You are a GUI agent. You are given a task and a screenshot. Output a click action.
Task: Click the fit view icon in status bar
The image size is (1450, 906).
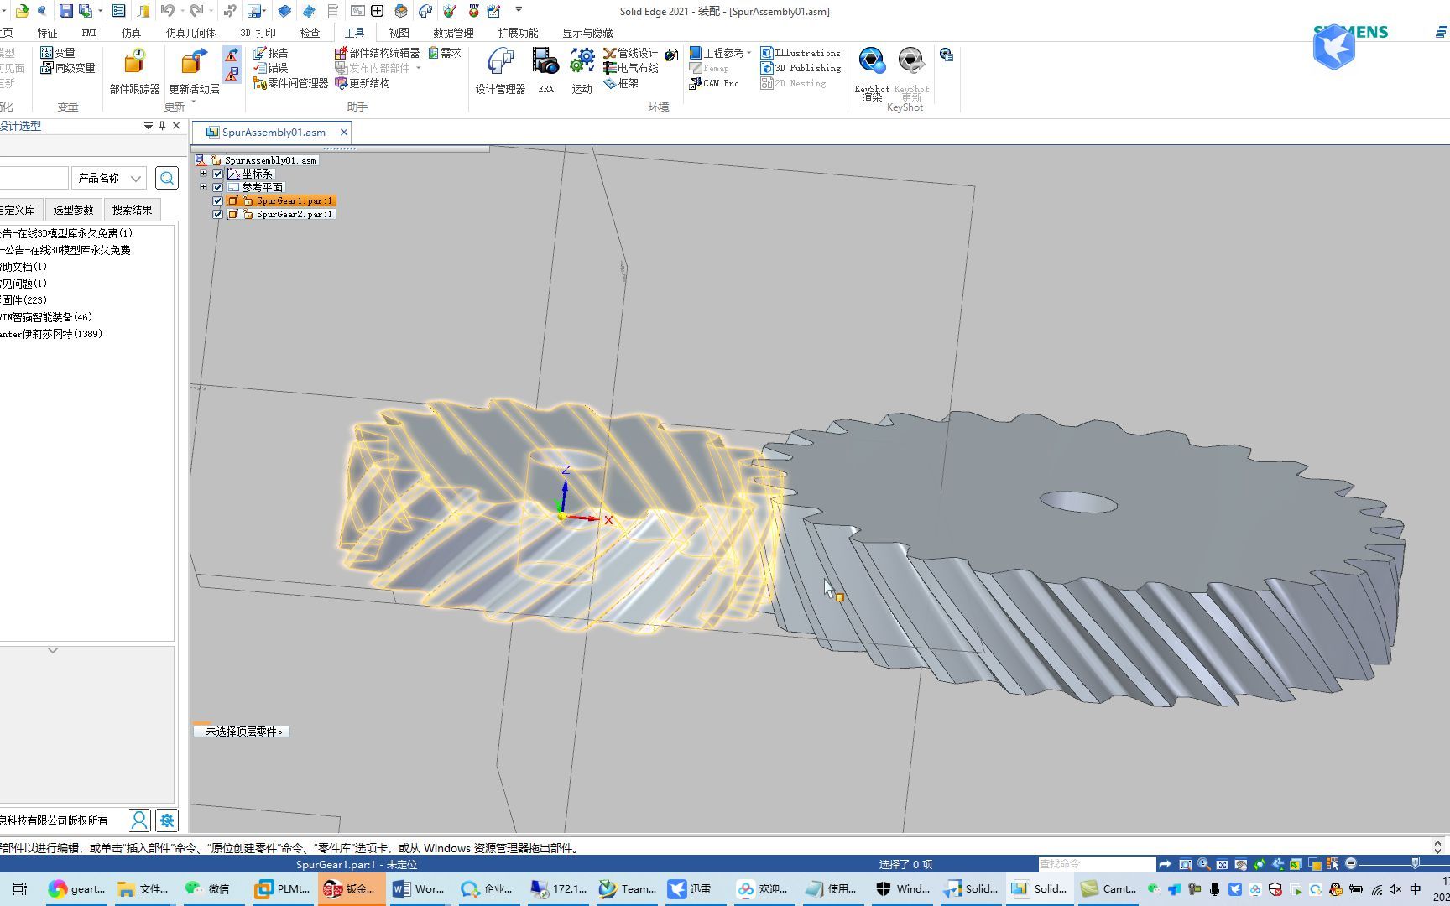1222,864
